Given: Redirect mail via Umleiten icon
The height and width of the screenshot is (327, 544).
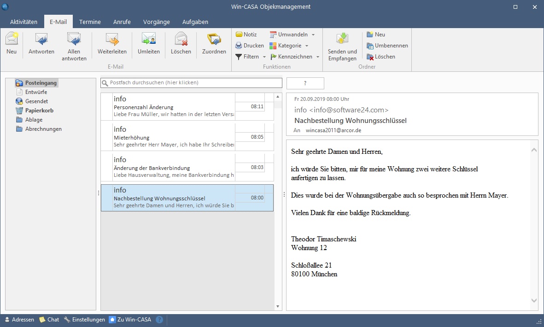Looking at the screenshot, I should tap(148, 43).
